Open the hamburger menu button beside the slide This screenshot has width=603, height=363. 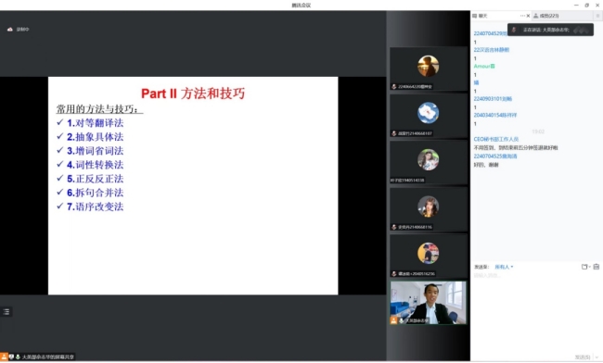point(6,311)
